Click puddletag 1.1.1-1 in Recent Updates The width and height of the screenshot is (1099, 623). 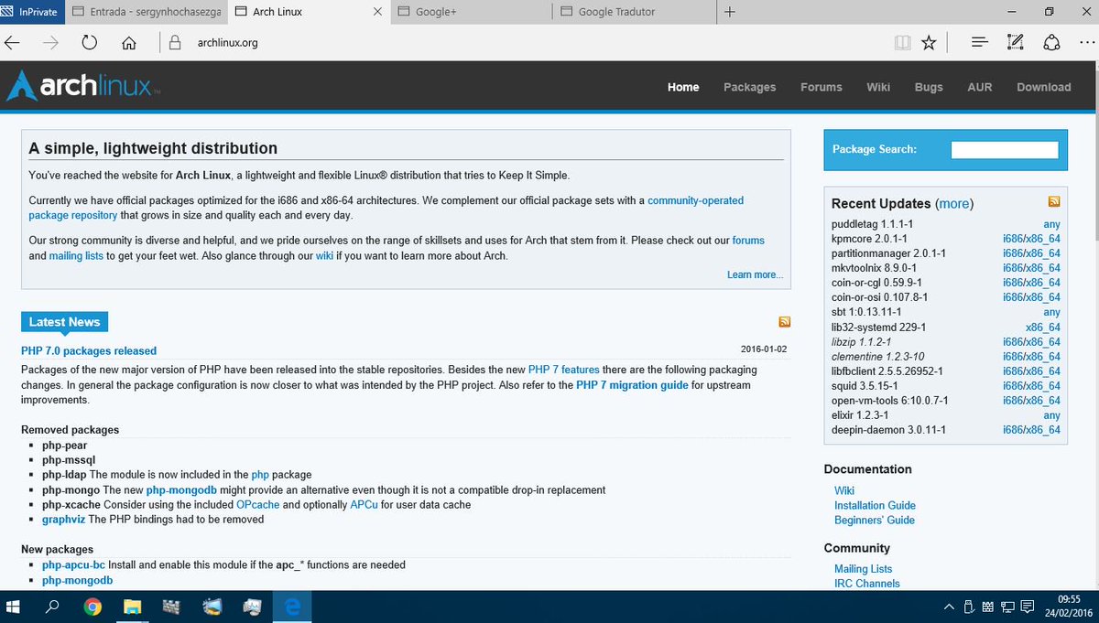pos(872,224)
